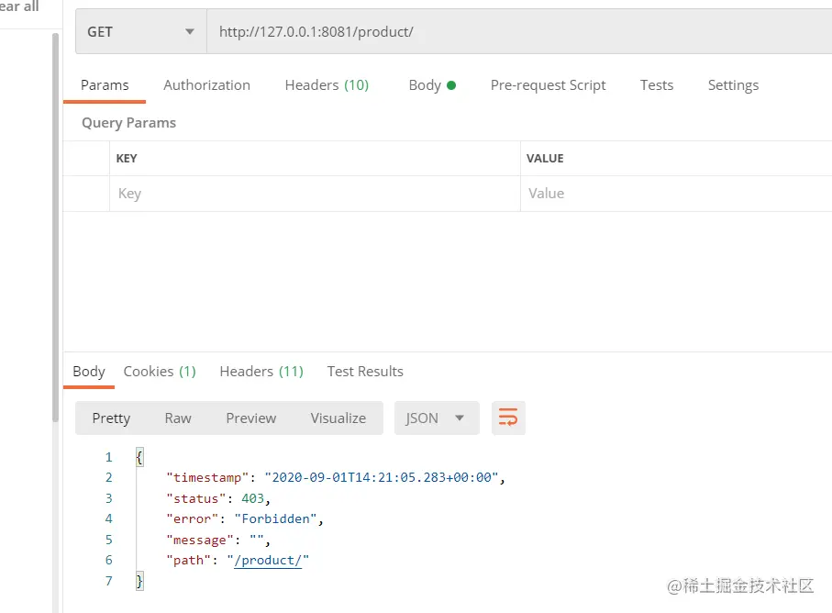Click the request URL field
Image resolution: width=832 pixels, height=613 pixels.
[514, 32]
